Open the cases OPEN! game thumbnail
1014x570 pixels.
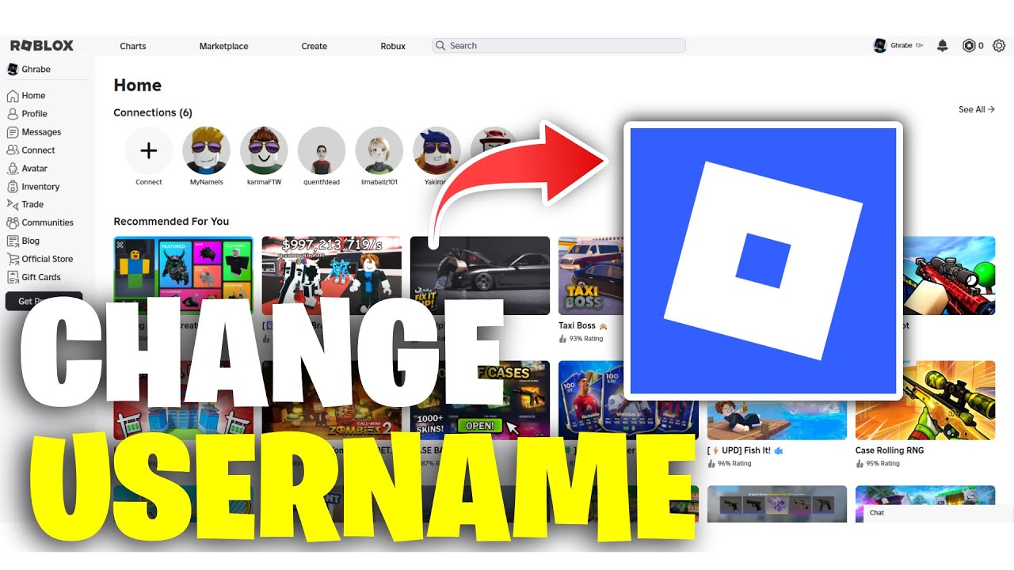pyautogui.click(x=480, y=401)
